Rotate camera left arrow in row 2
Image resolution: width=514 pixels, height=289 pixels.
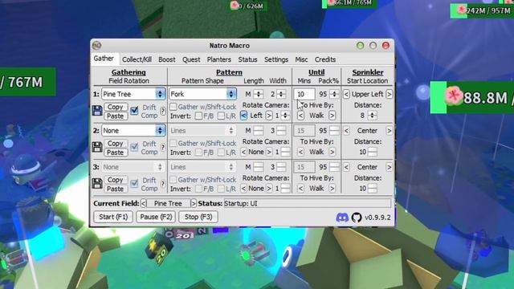pyautogui.click(x=243, y=152)
